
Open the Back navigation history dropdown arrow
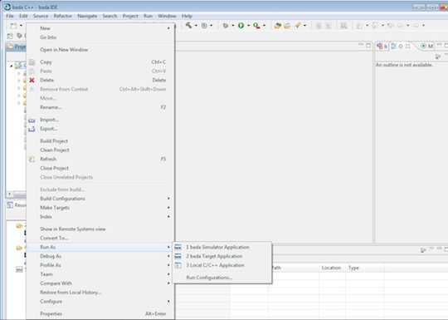pos(408,26)
